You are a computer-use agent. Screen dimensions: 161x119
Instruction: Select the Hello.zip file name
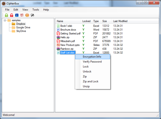click(65, 37)
